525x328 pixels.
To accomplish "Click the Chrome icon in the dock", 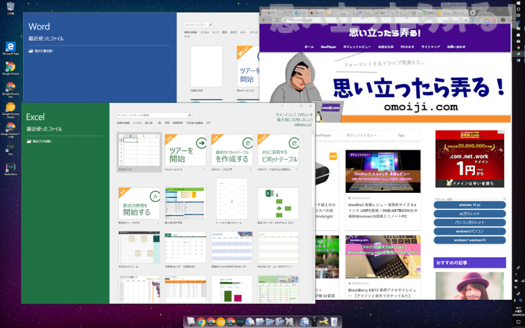I will click(201, 321).
